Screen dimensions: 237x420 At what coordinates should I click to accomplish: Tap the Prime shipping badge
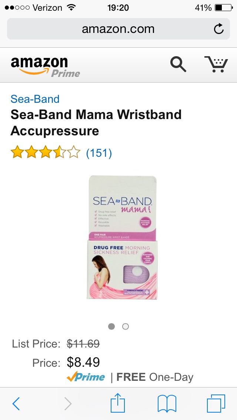86,377
